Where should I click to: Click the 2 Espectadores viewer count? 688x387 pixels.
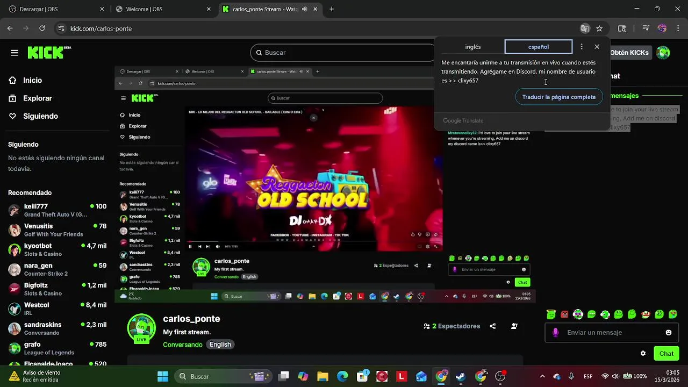pyautogui.click(x=451, y=326)
